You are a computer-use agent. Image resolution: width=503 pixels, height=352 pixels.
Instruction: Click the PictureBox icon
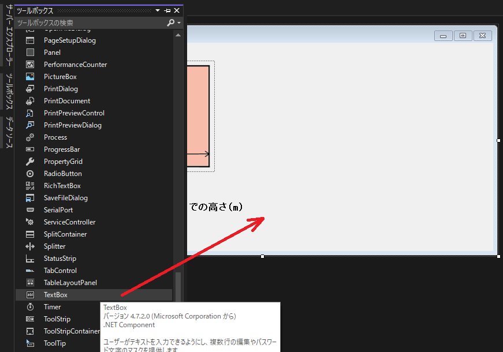click(x=30, y=77)
